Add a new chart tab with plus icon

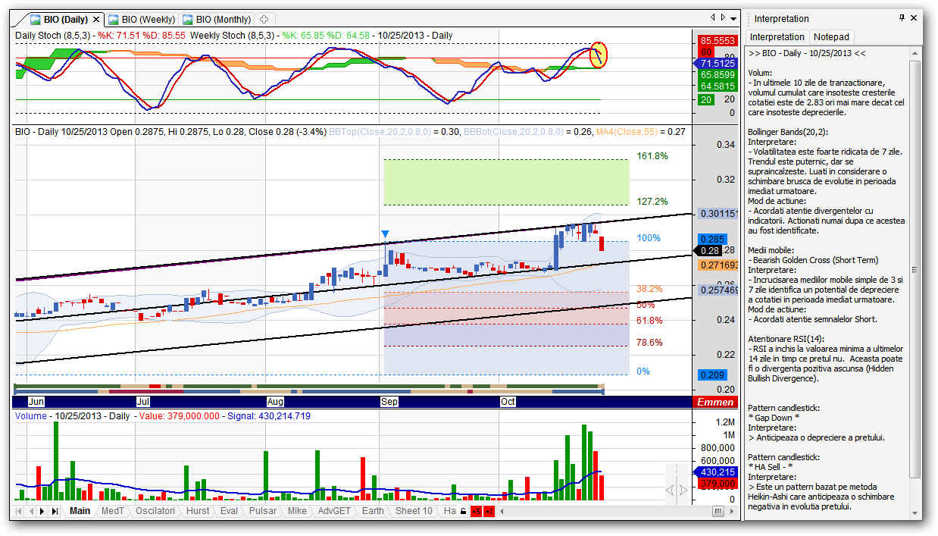click(x=264, y=19)
